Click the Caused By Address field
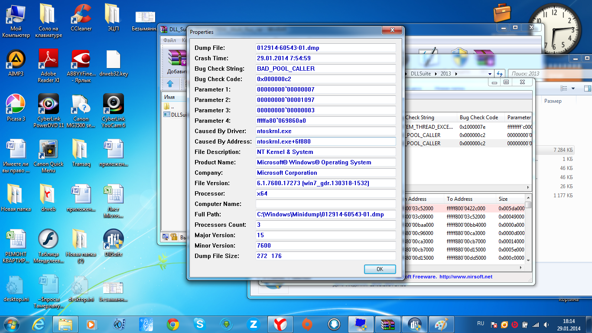The height and width of the screenshot is (333, 592). coord(325,141)
